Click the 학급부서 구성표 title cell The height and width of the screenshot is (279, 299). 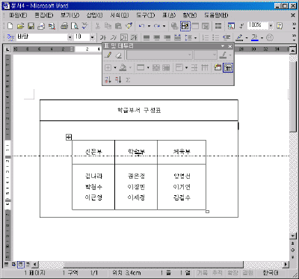coord(139,110)
